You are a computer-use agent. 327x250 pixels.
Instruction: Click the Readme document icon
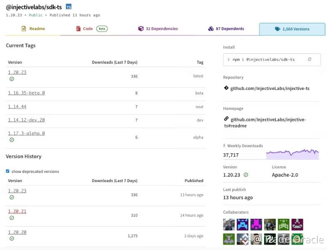24,29
